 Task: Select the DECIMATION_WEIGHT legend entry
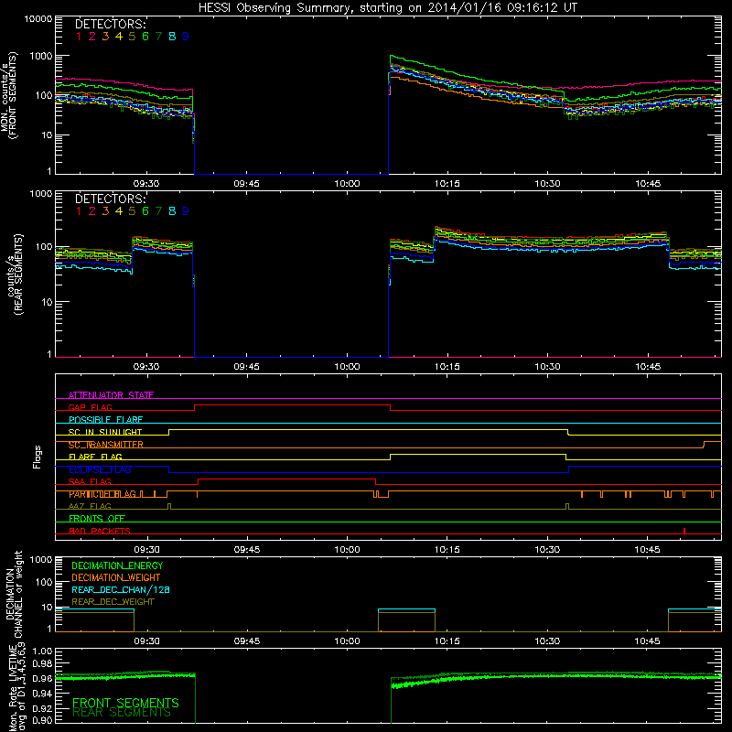tap(116, 577)
